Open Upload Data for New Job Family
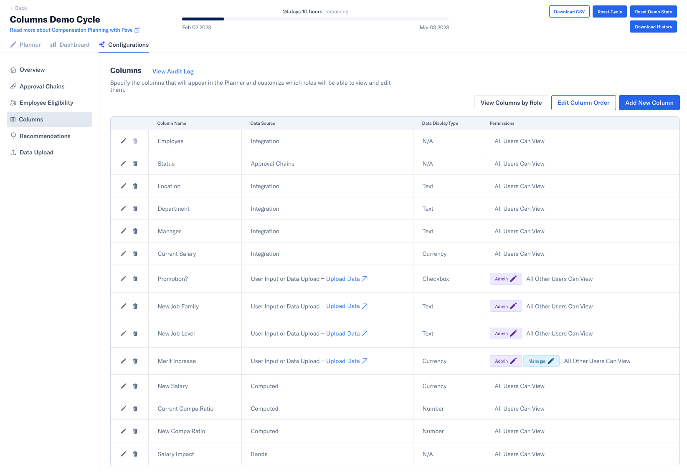This screenshot has height=472, width=687. pyautogui.click(x=343, y=306)
